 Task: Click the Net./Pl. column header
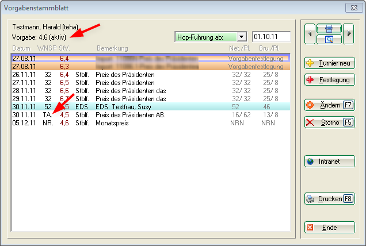tap(240, 48)
